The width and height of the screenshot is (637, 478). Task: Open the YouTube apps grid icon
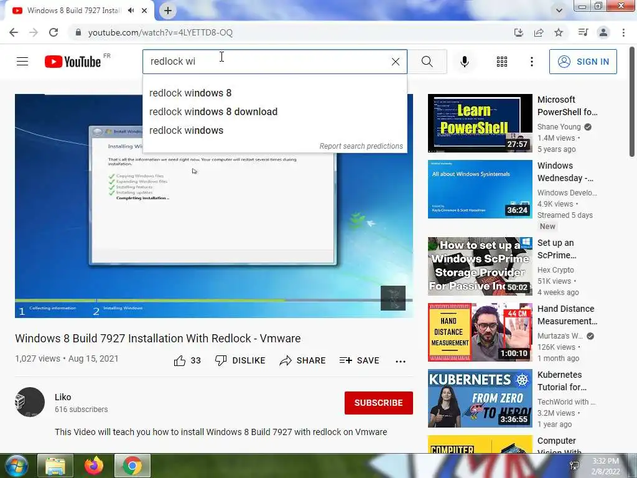pos(502,62)
